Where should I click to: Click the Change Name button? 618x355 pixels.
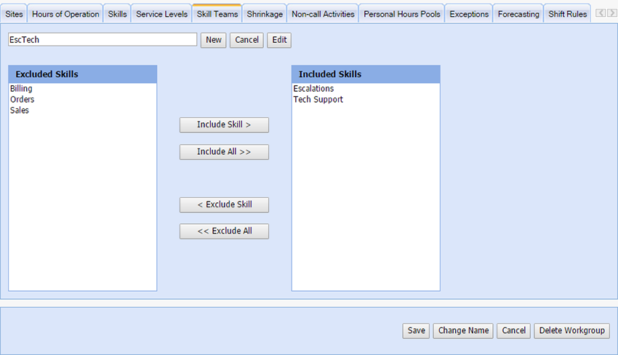tap(463, 331)
